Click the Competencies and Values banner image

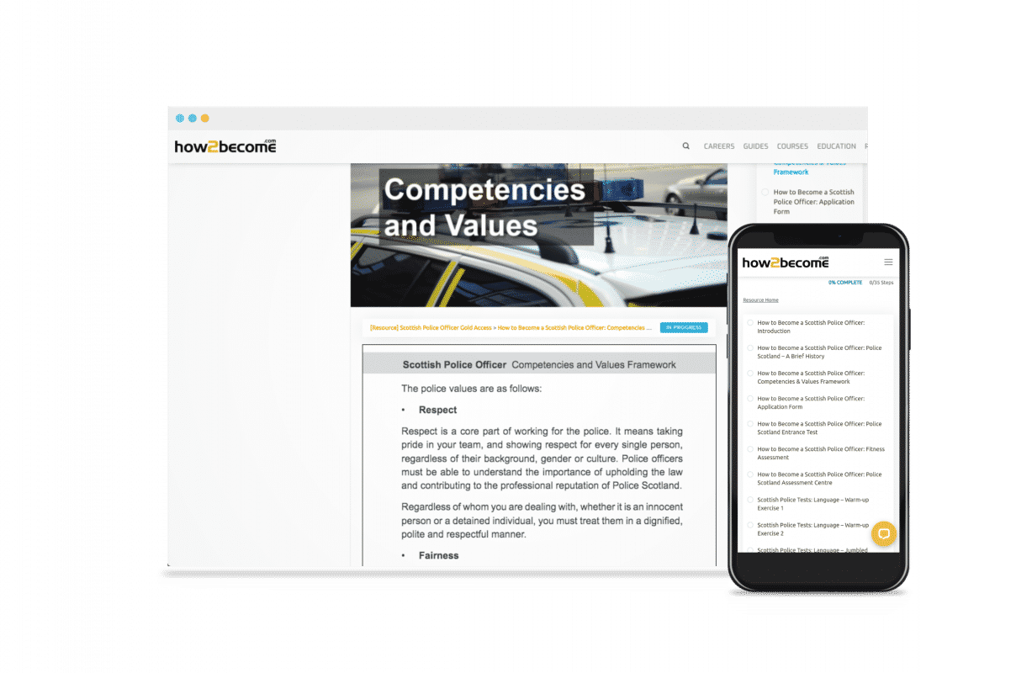tap(538, 236)
